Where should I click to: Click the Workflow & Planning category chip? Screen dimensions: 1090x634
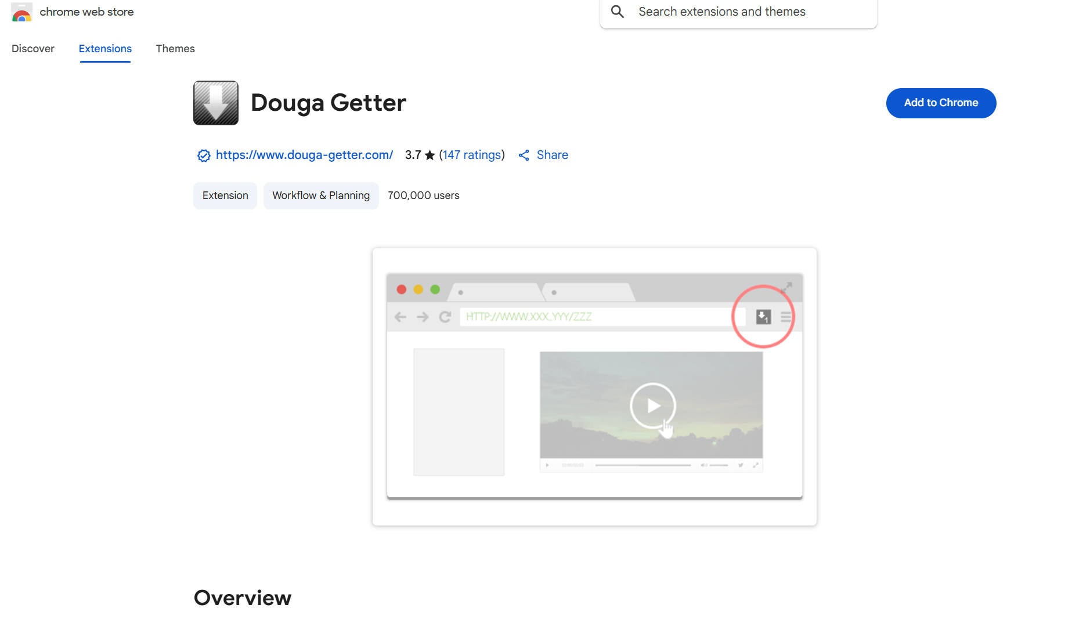(321, 195)
